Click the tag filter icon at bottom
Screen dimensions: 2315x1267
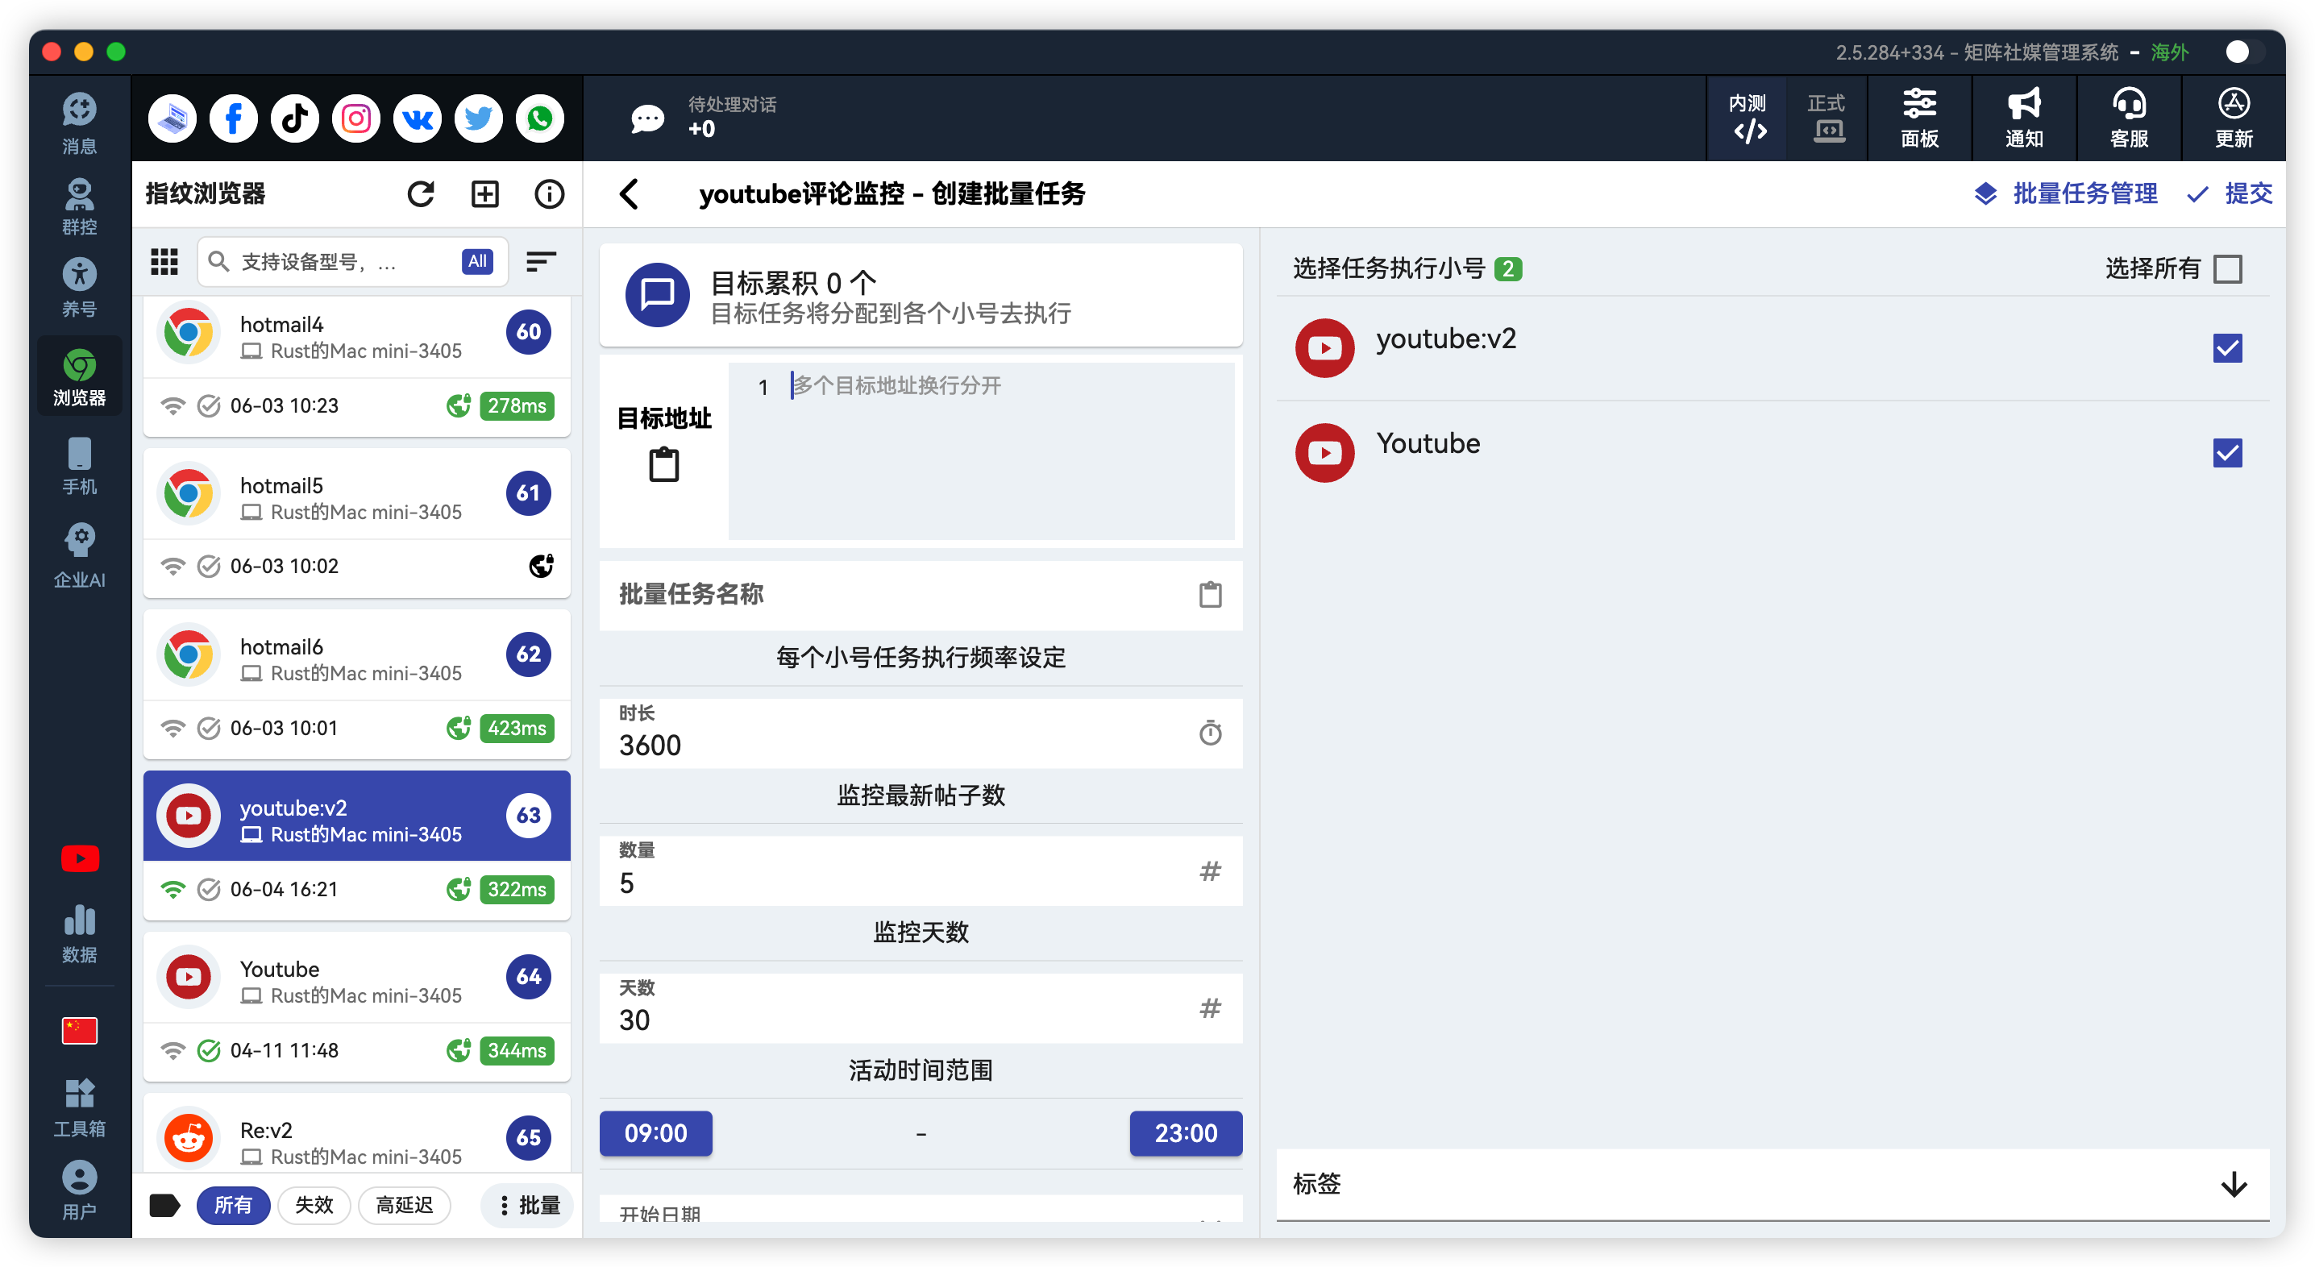point(164,1205)
